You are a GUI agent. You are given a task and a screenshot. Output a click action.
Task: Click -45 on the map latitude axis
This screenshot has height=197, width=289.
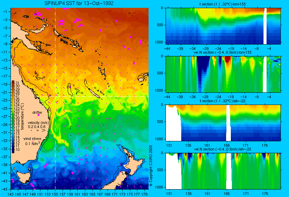click(4, 189)
